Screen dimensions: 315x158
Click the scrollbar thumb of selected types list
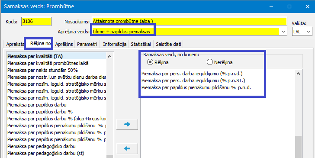(298, 147)
